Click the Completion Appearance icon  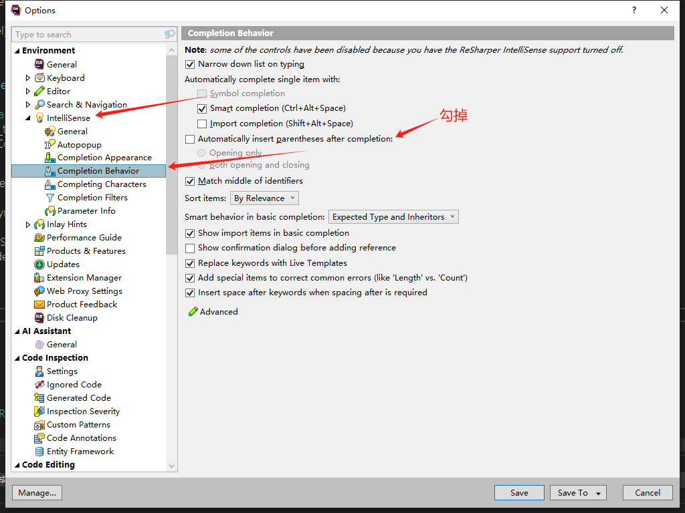click(x=50, y=158)
